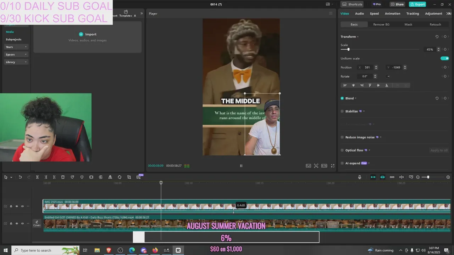This screenshot has width=454, height=255.
Task: Expand the Spaces section in sidebar
Action: point(16,55)
